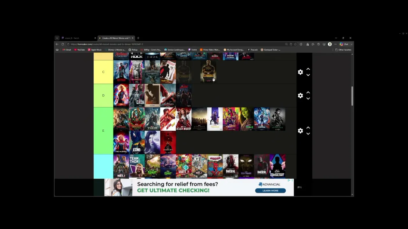Click the Echo poster in tier E
This screenshot has width=408, height=229.
[137, 142]
